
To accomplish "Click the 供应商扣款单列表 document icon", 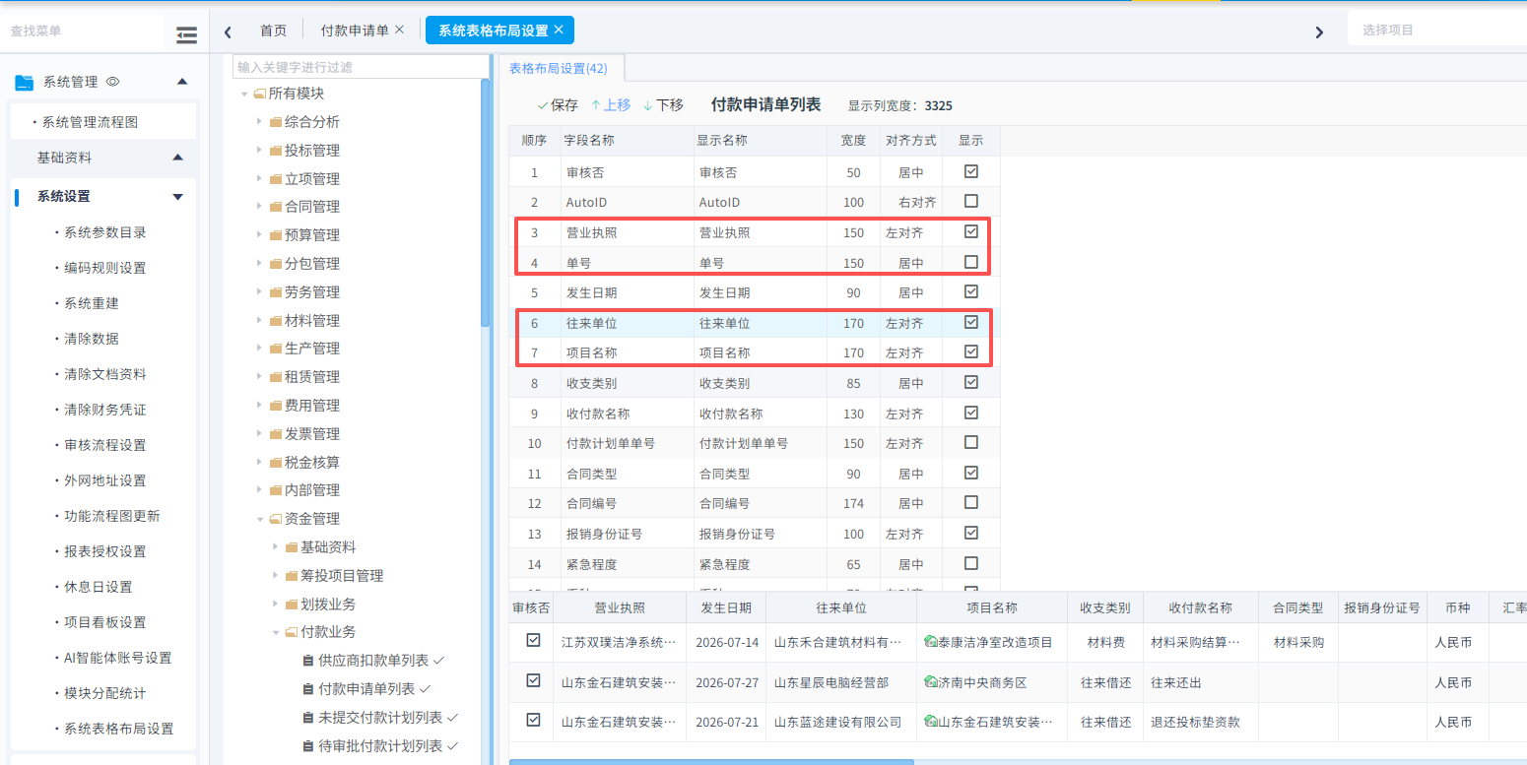I will point(308,661).
